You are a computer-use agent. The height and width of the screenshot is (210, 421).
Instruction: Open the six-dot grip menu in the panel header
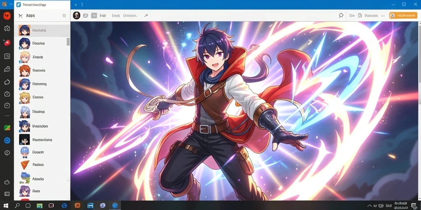coord(64,16)
